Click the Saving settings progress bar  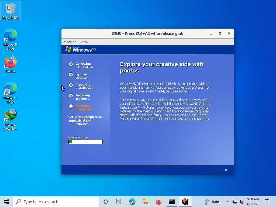85,142
